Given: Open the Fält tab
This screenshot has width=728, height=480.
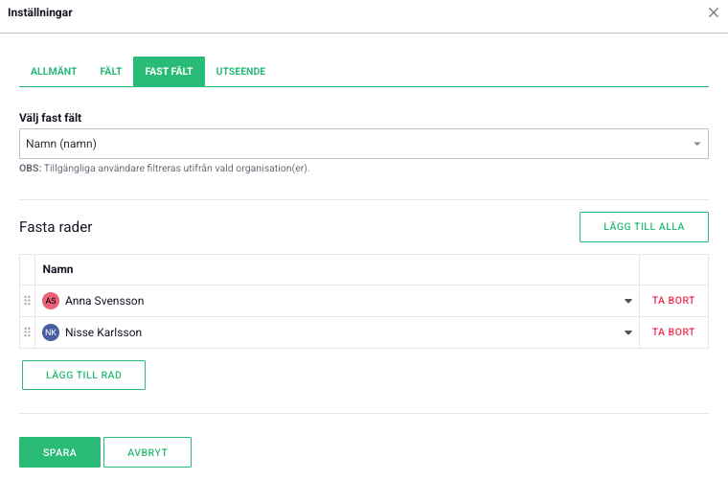Looking at the screenshot, I should coord(110,72).
